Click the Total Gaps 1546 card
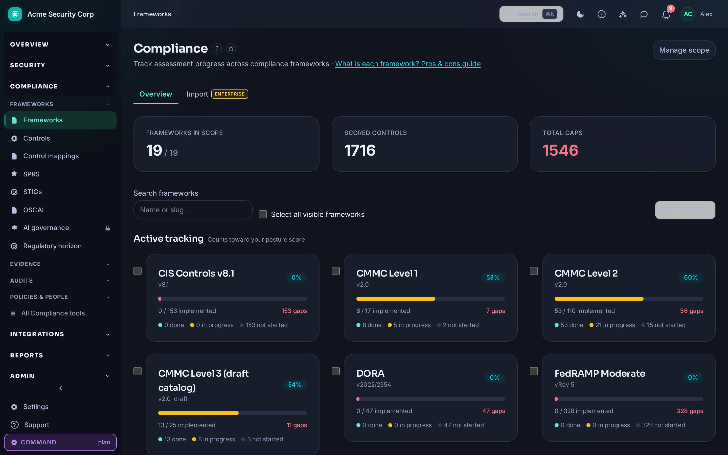The width and height of the screenshot is (728, 455). pos(622,144)
